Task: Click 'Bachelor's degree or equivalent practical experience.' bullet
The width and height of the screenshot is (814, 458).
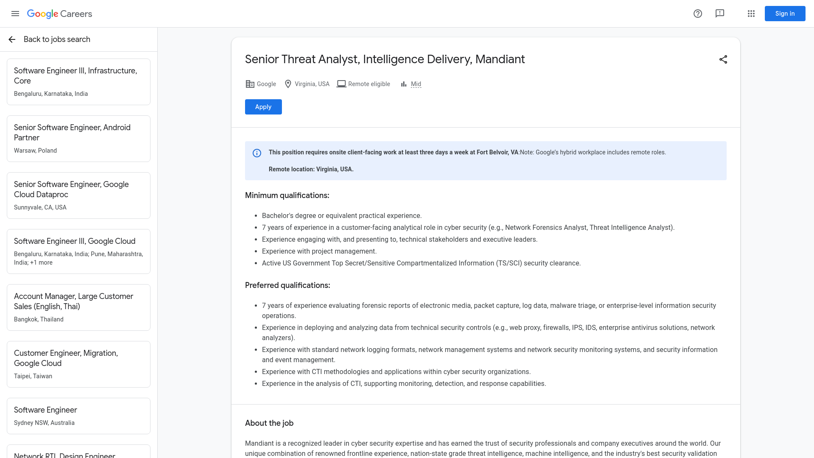Action: tap(342, 216)
